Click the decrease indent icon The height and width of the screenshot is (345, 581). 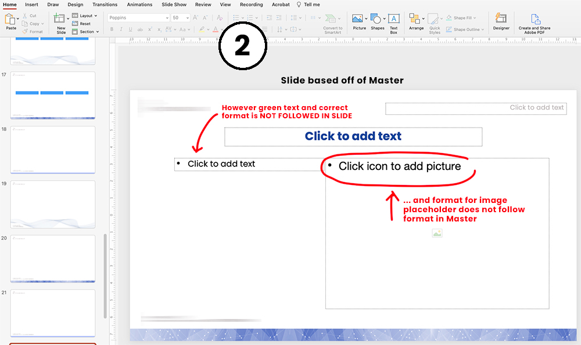tap(270, 18)
